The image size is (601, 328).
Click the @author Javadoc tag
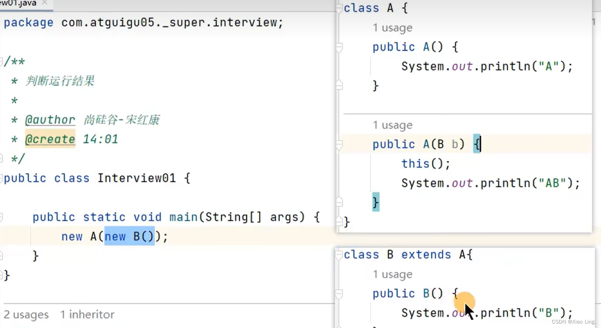(x=50, y=120)
